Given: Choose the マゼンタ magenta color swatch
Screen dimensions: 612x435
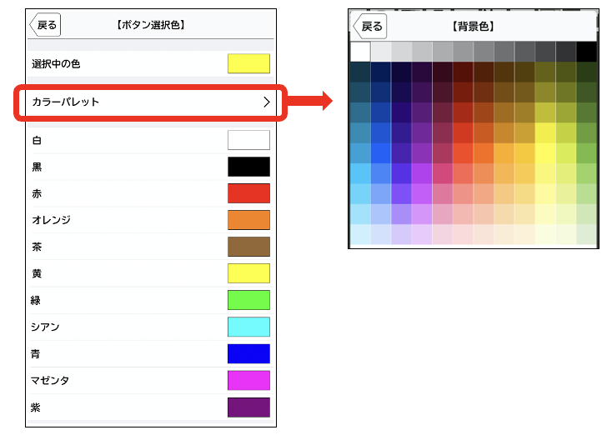Looking at the screenshot, I should (x=248, y=381).
